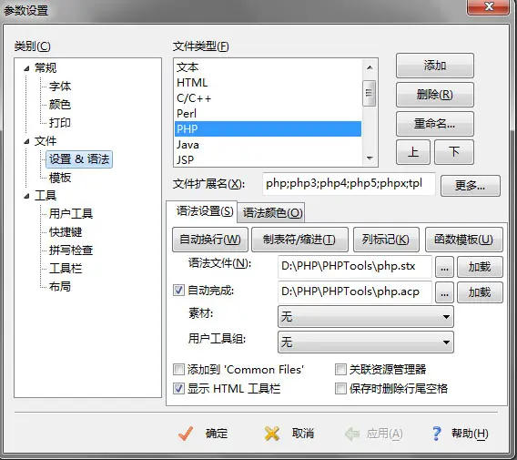Move file type up with 上 button
517x460 pixels.
[x=413, y=152]
